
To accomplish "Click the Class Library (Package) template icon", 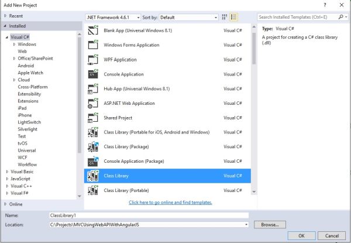I will [x=93, y=147].
